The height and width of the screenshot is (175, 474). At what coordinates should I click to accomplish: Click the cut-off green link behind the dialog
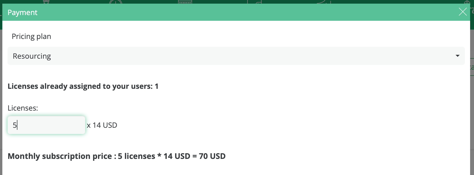472,68
